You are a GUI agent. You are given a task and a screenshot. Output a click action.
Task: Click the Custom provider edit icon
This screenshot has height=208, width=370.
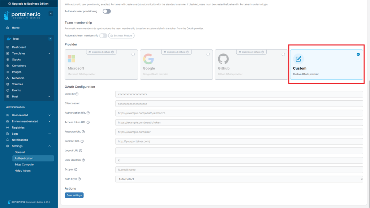tap(298, 59)
